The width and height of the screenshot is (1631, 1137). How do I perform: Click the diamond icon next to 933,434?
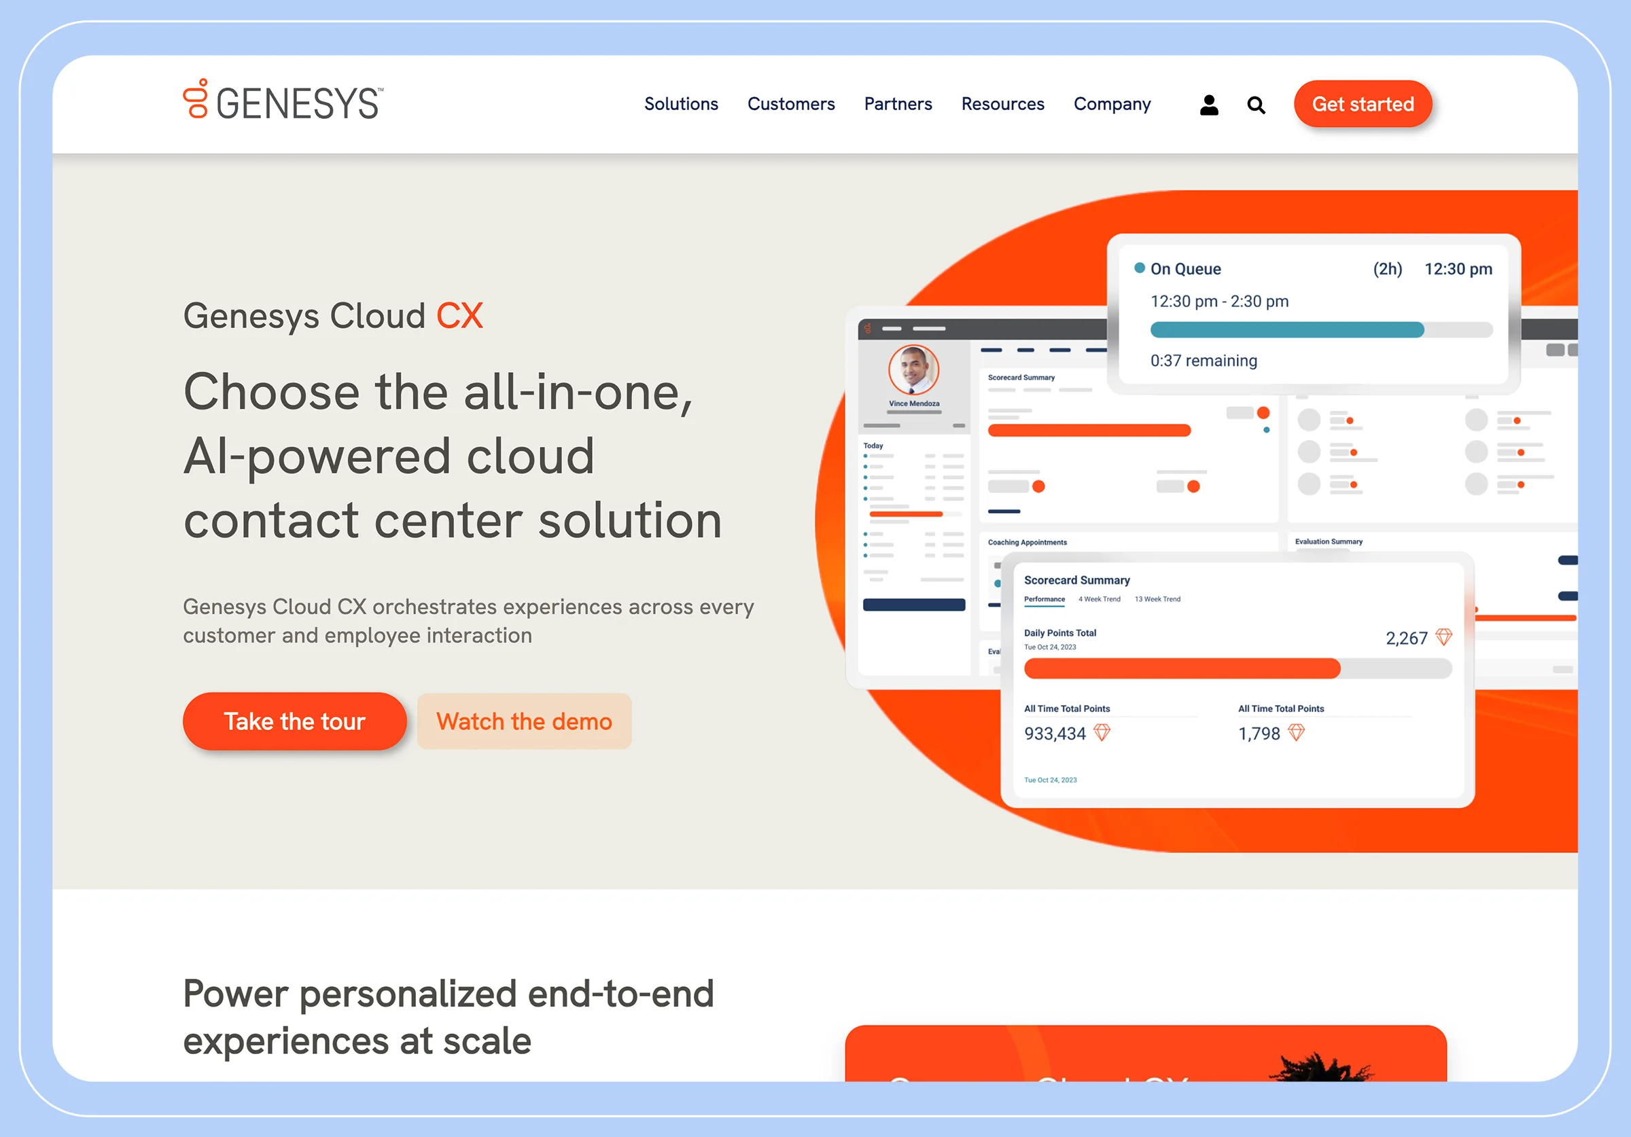[1101, 732]
